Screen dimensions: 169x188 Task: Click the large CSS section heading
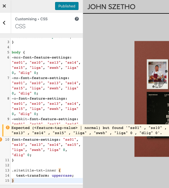pos(20,26)
